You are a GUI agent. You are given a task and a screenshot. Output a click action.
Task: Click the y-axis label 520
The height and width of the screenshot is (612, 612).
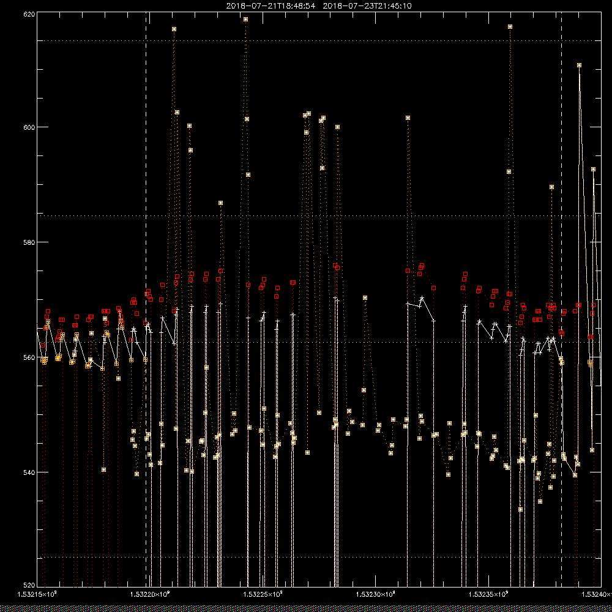(29, 586)
